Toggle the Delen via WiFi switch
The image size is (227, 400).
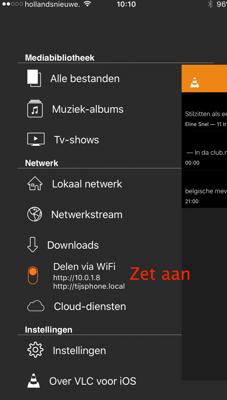pyautogui.click(x=33, y=275)
